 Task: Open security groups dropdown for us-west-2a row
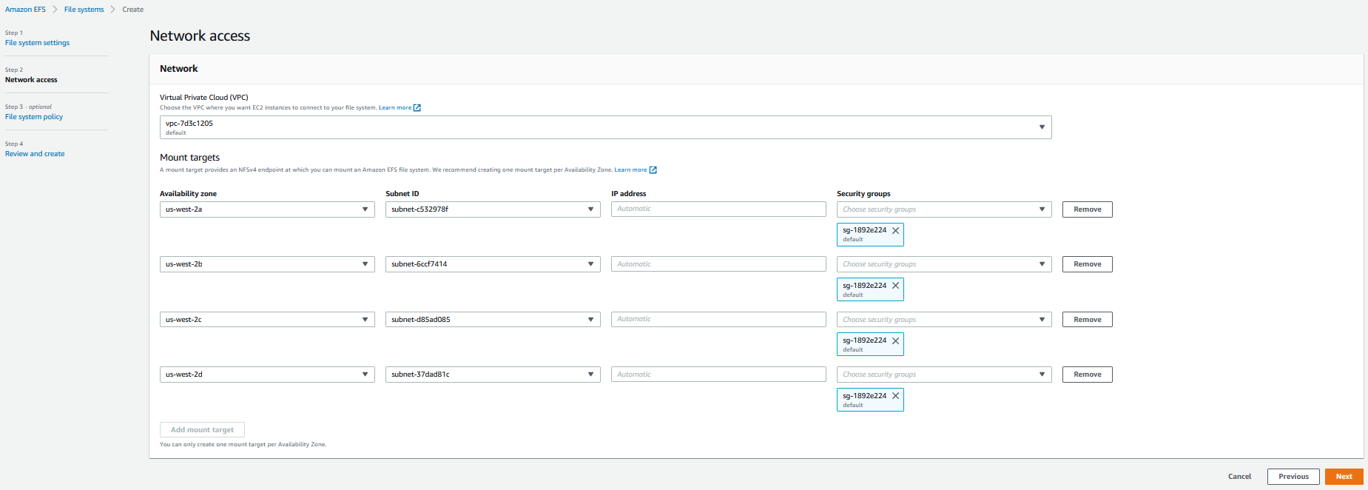point(944,209)
